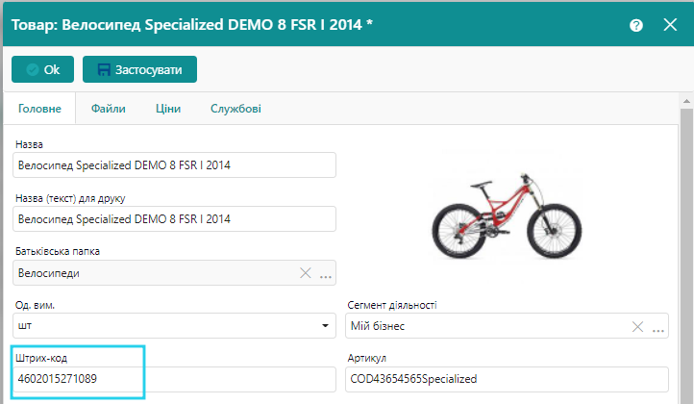
Task: Click the Назва для друку field
Action: pyautogui.click(x=173, y=218)
